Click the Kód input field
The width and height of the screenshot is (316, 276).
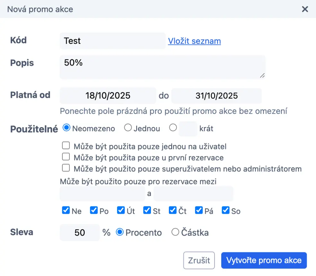[112, 41]
